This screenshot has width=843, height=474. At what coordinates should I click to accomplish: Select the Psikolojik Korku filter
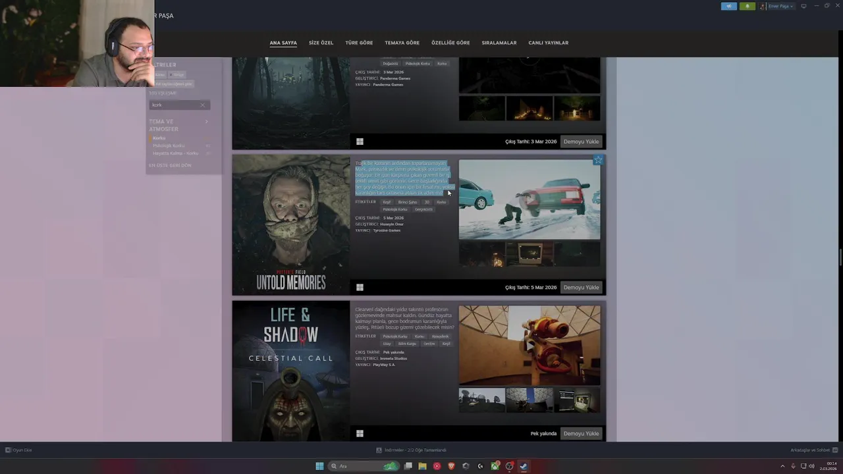(x=169, y=145)
